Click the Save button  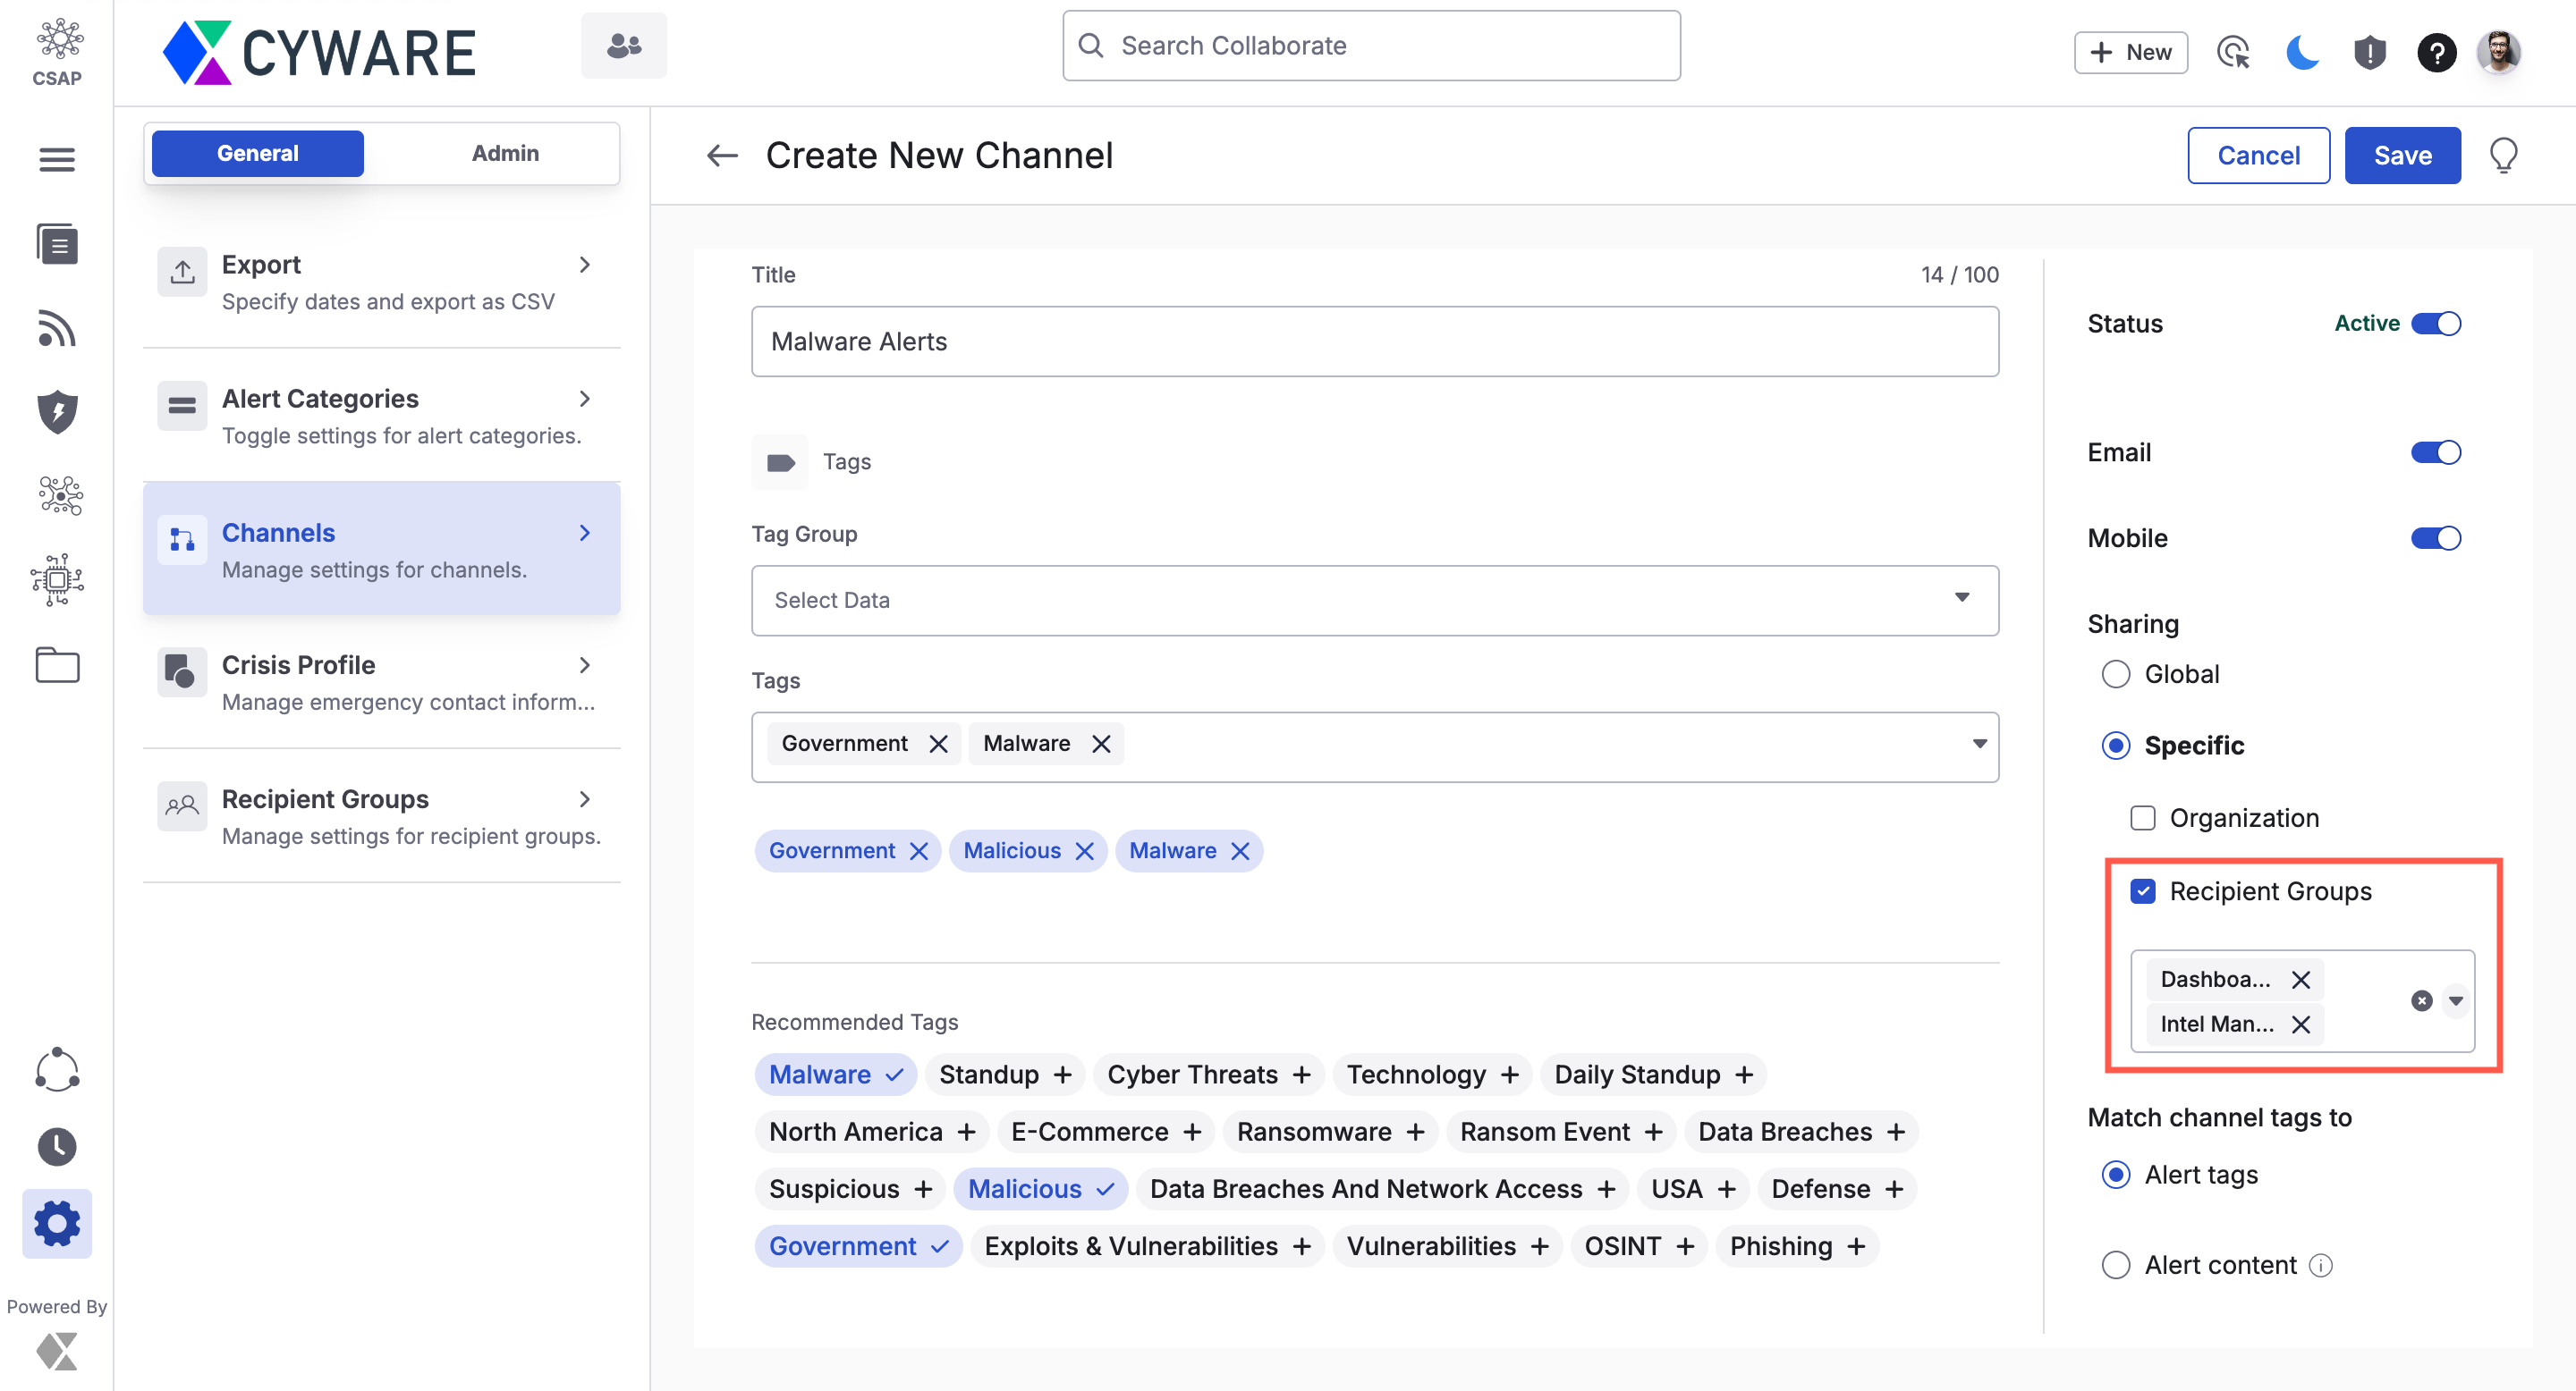coord(2402,156)
